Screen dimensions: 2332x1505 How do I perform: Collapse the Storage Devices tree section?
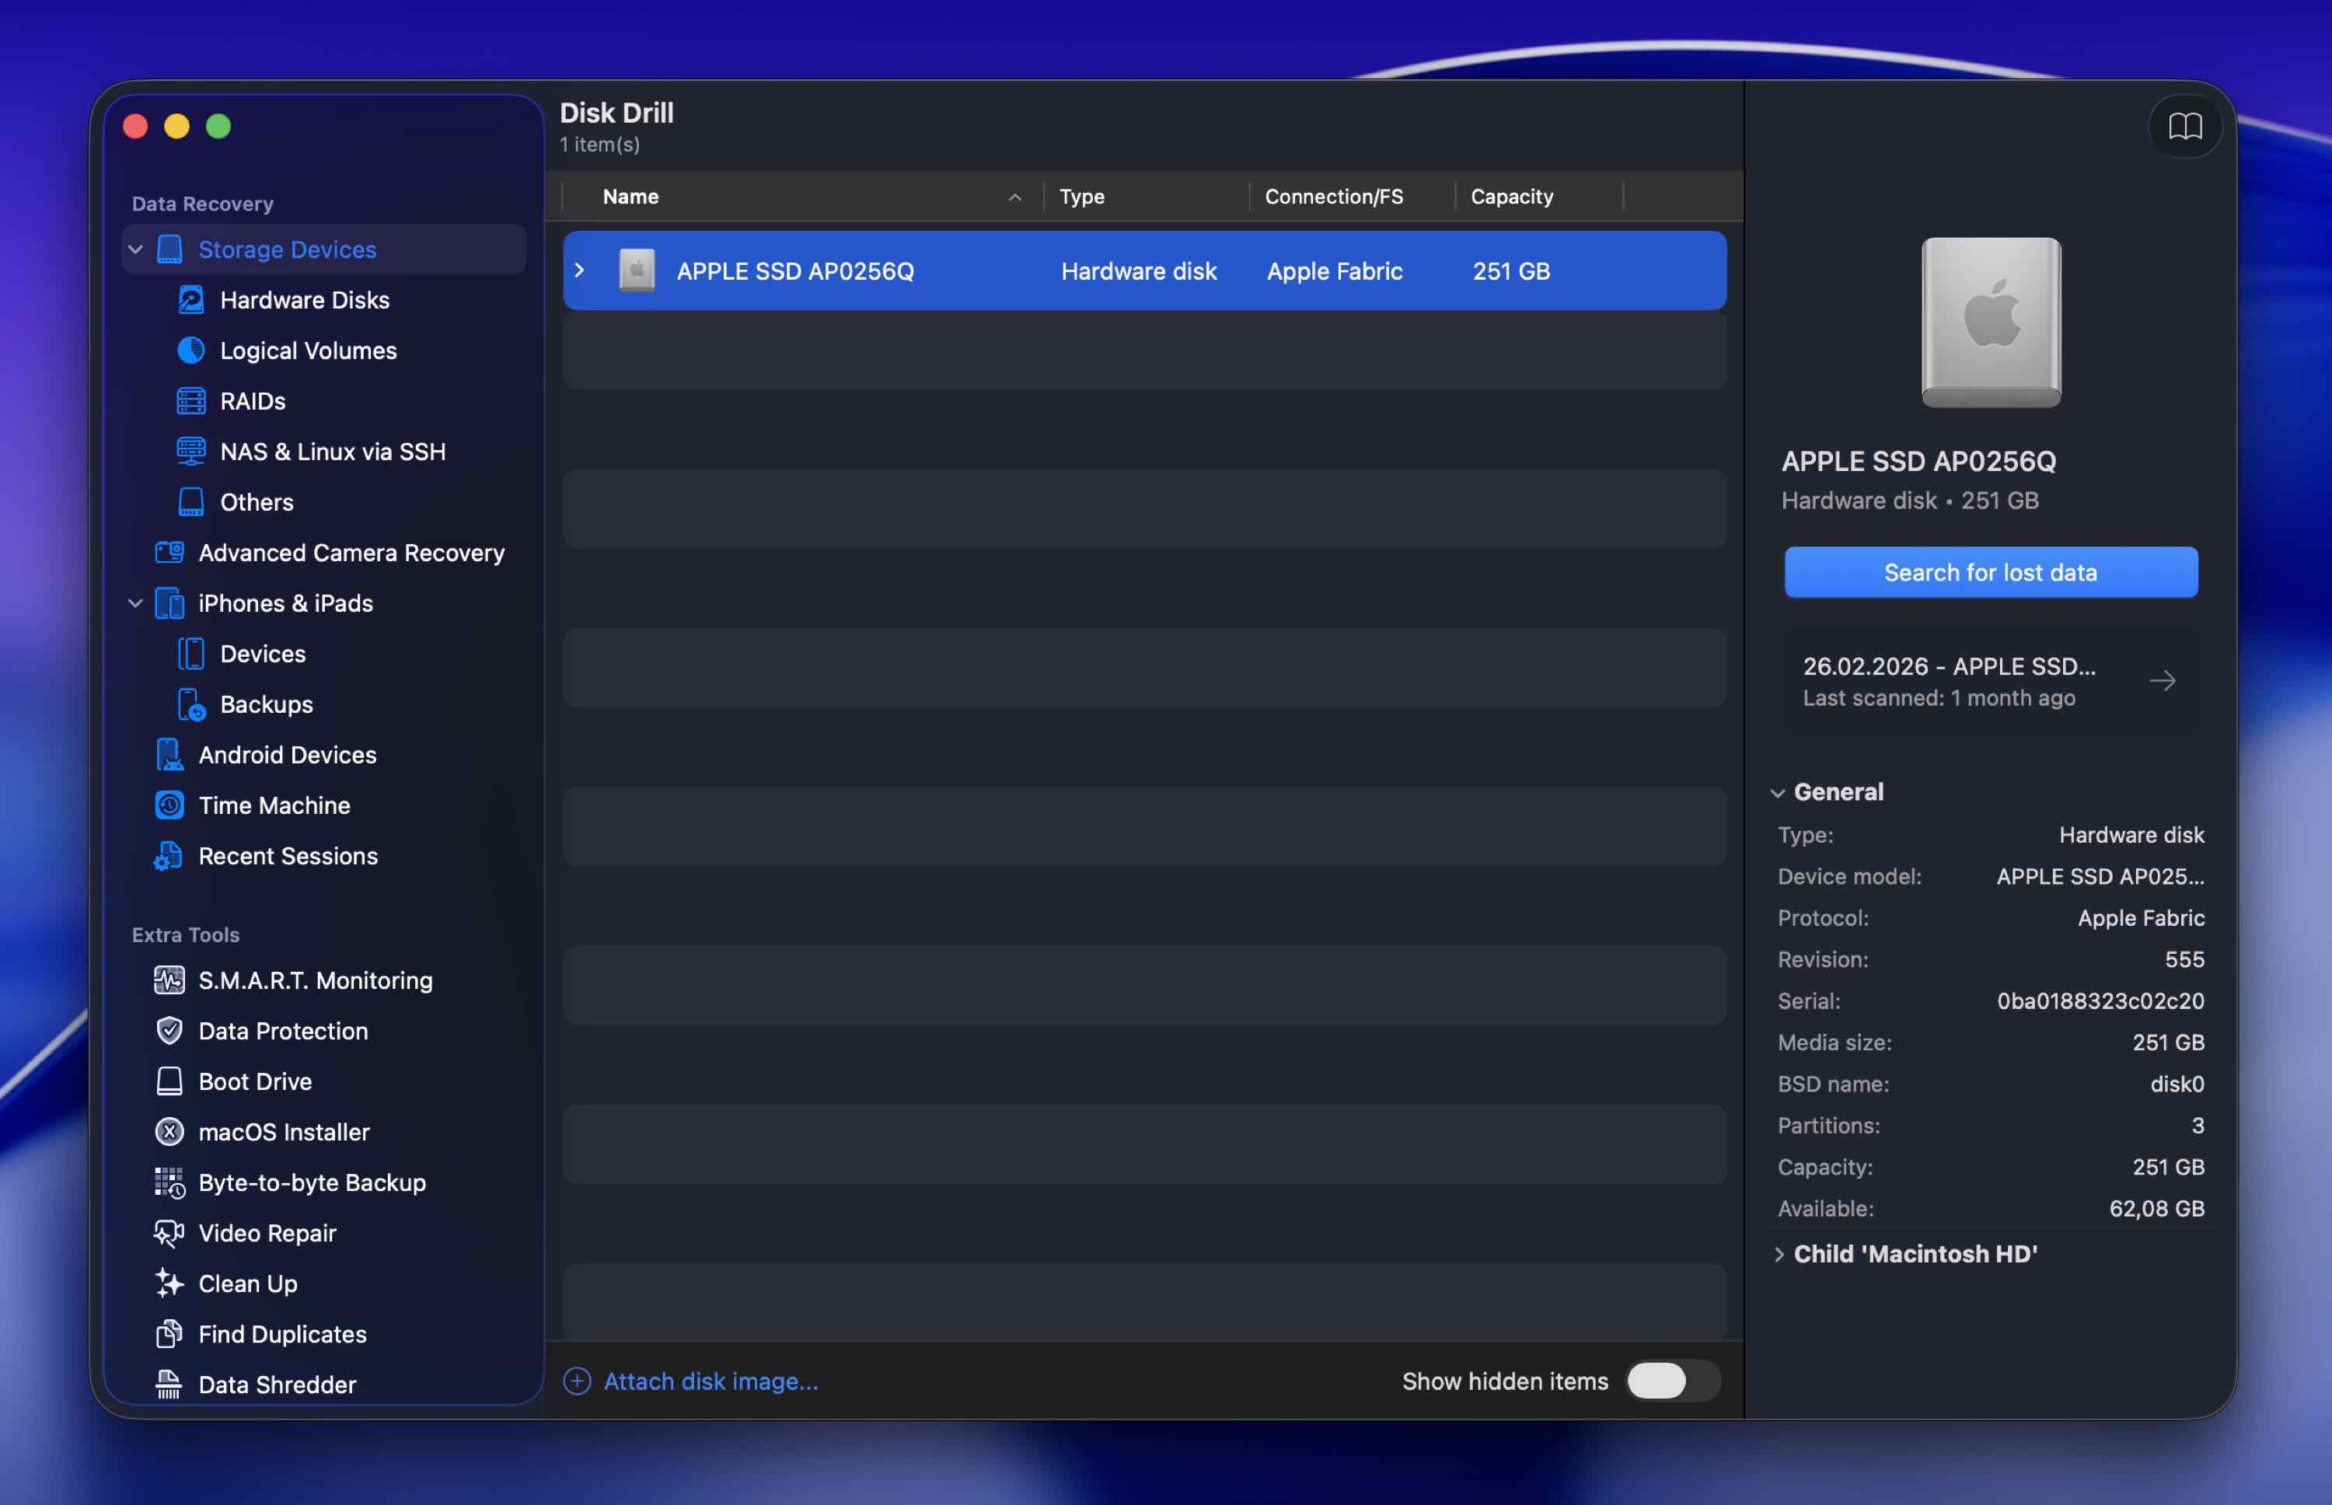pyautogui.click(x=136, y=250)
